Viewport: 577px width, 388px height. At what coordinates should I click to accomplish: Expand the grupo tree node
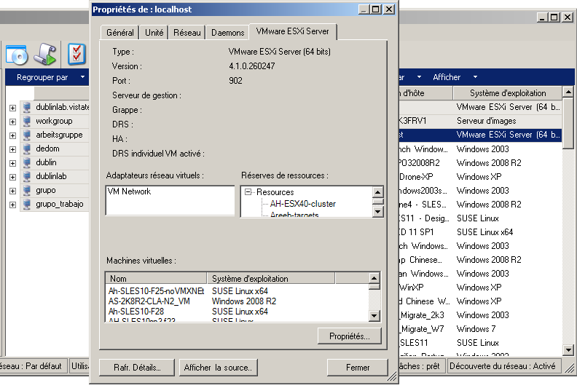coord(12,191)
